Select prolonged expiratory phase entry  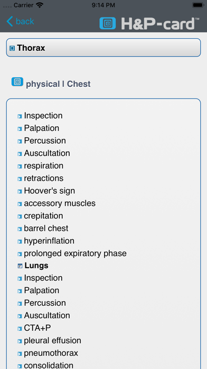(75, 253)
